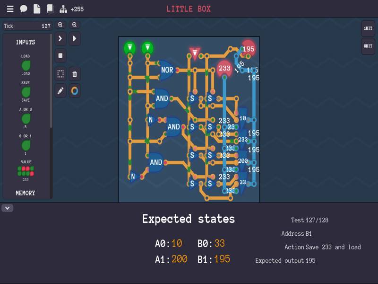
Task: Advance one tick with step arrow
Action: pyautogui.click(x=60, y=39)
